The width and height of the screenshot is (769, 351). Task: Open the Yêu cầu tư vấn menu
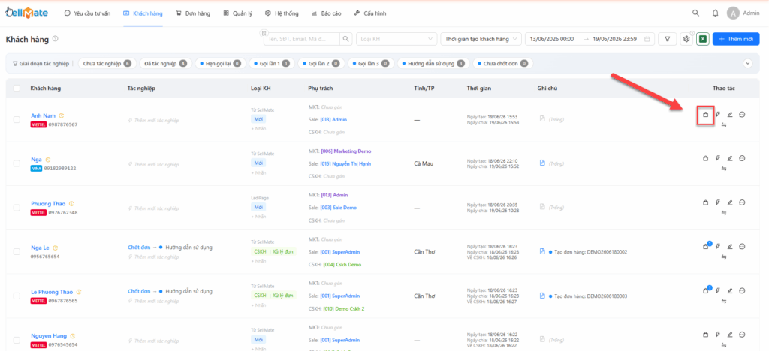coord(87,13)
